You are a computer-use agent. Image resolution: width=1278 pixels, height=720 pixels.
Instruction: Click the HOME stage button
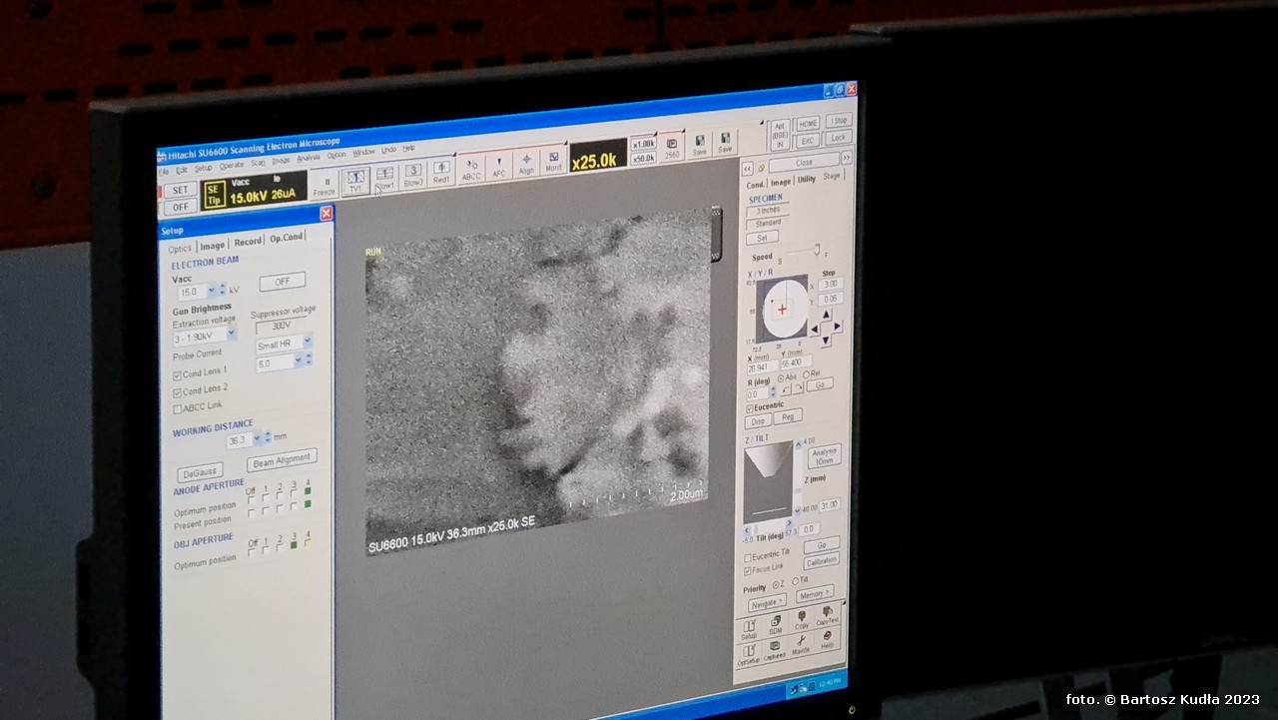pyautogui.click(x=808, y=123)
